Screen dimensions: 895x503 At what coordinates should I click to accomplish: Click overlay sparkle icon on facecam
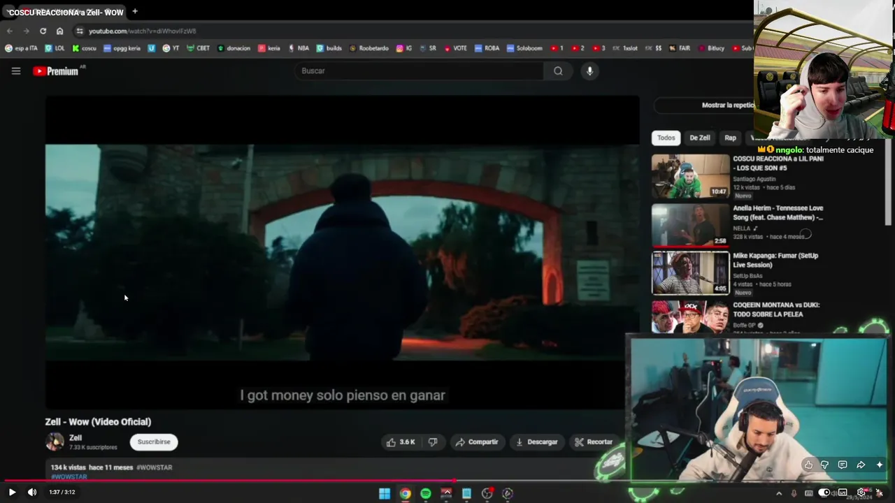[x=880, y=465]
